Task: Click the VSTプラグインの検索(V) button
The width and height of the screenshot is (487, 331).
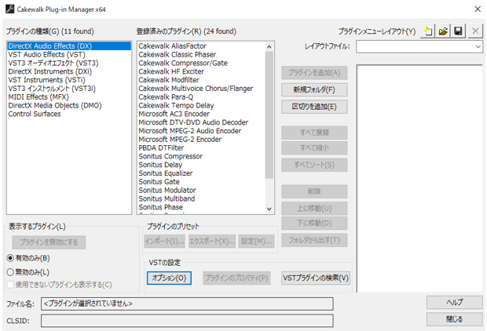Action: point(316,278)
